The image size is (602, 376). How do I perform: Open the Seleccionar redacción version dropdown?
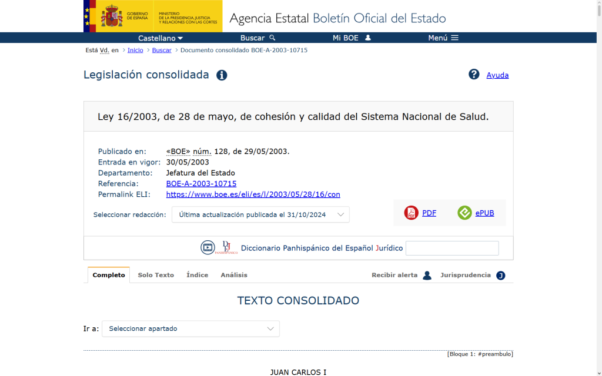(260, 214)
